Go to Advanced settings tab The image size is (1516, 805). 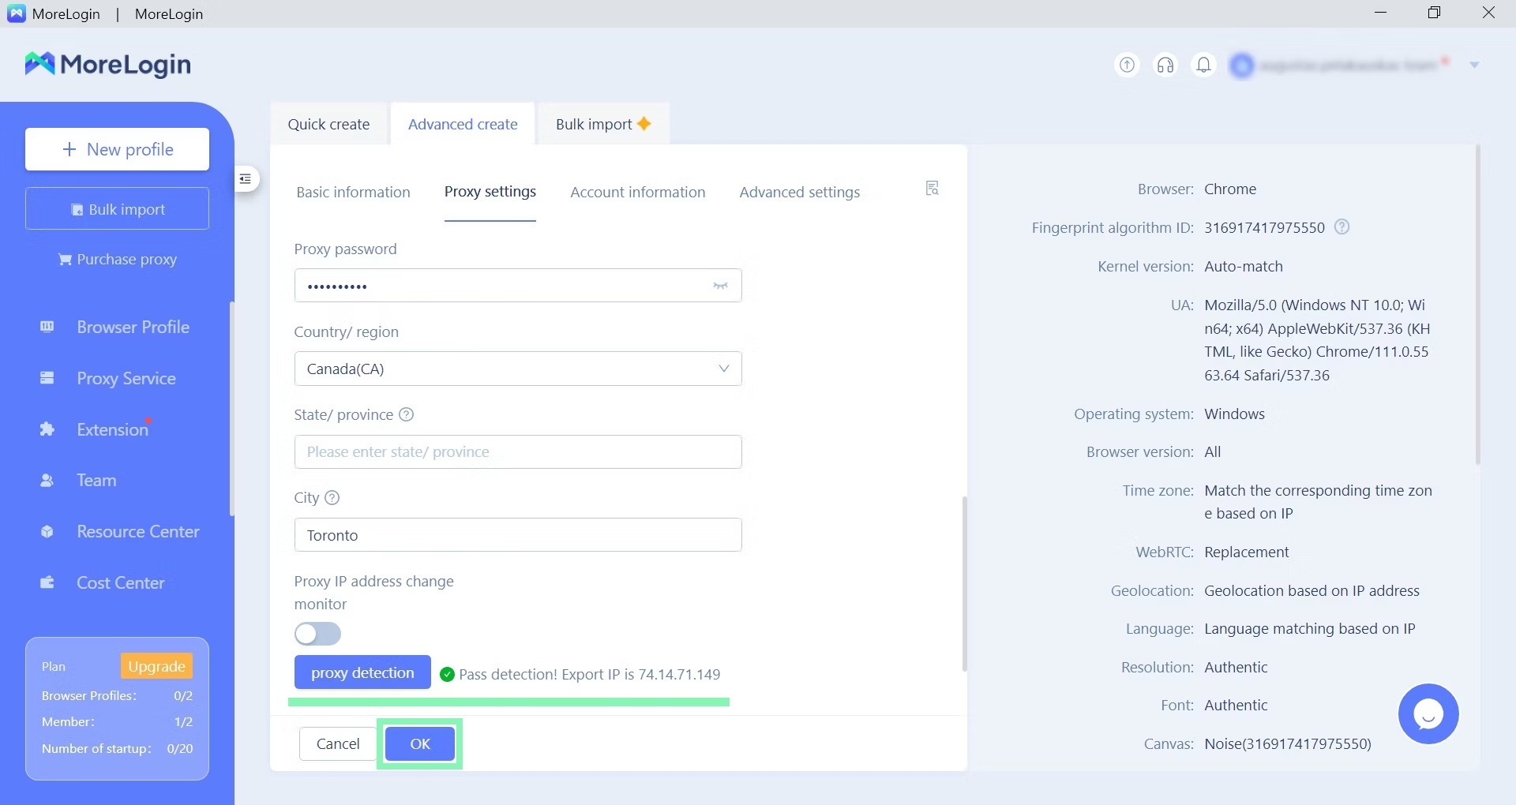click(799, 192)
